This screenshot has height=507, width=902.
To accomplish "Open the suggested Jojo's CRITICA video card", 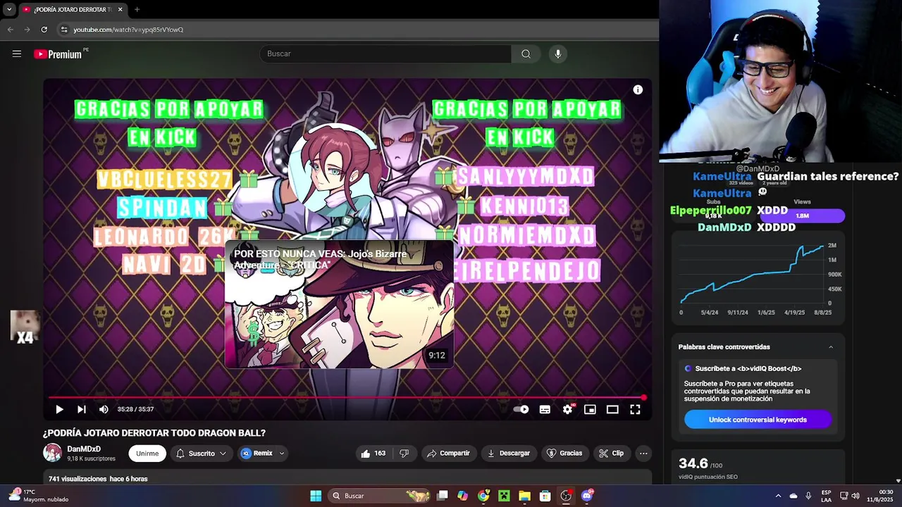I will click(x=340, y=304).
